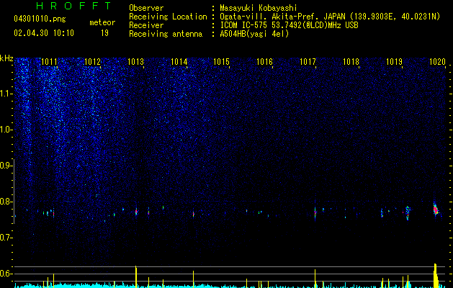Click time marker 1018
Viewport: 453px width, 288px height.
coord(351,61)
